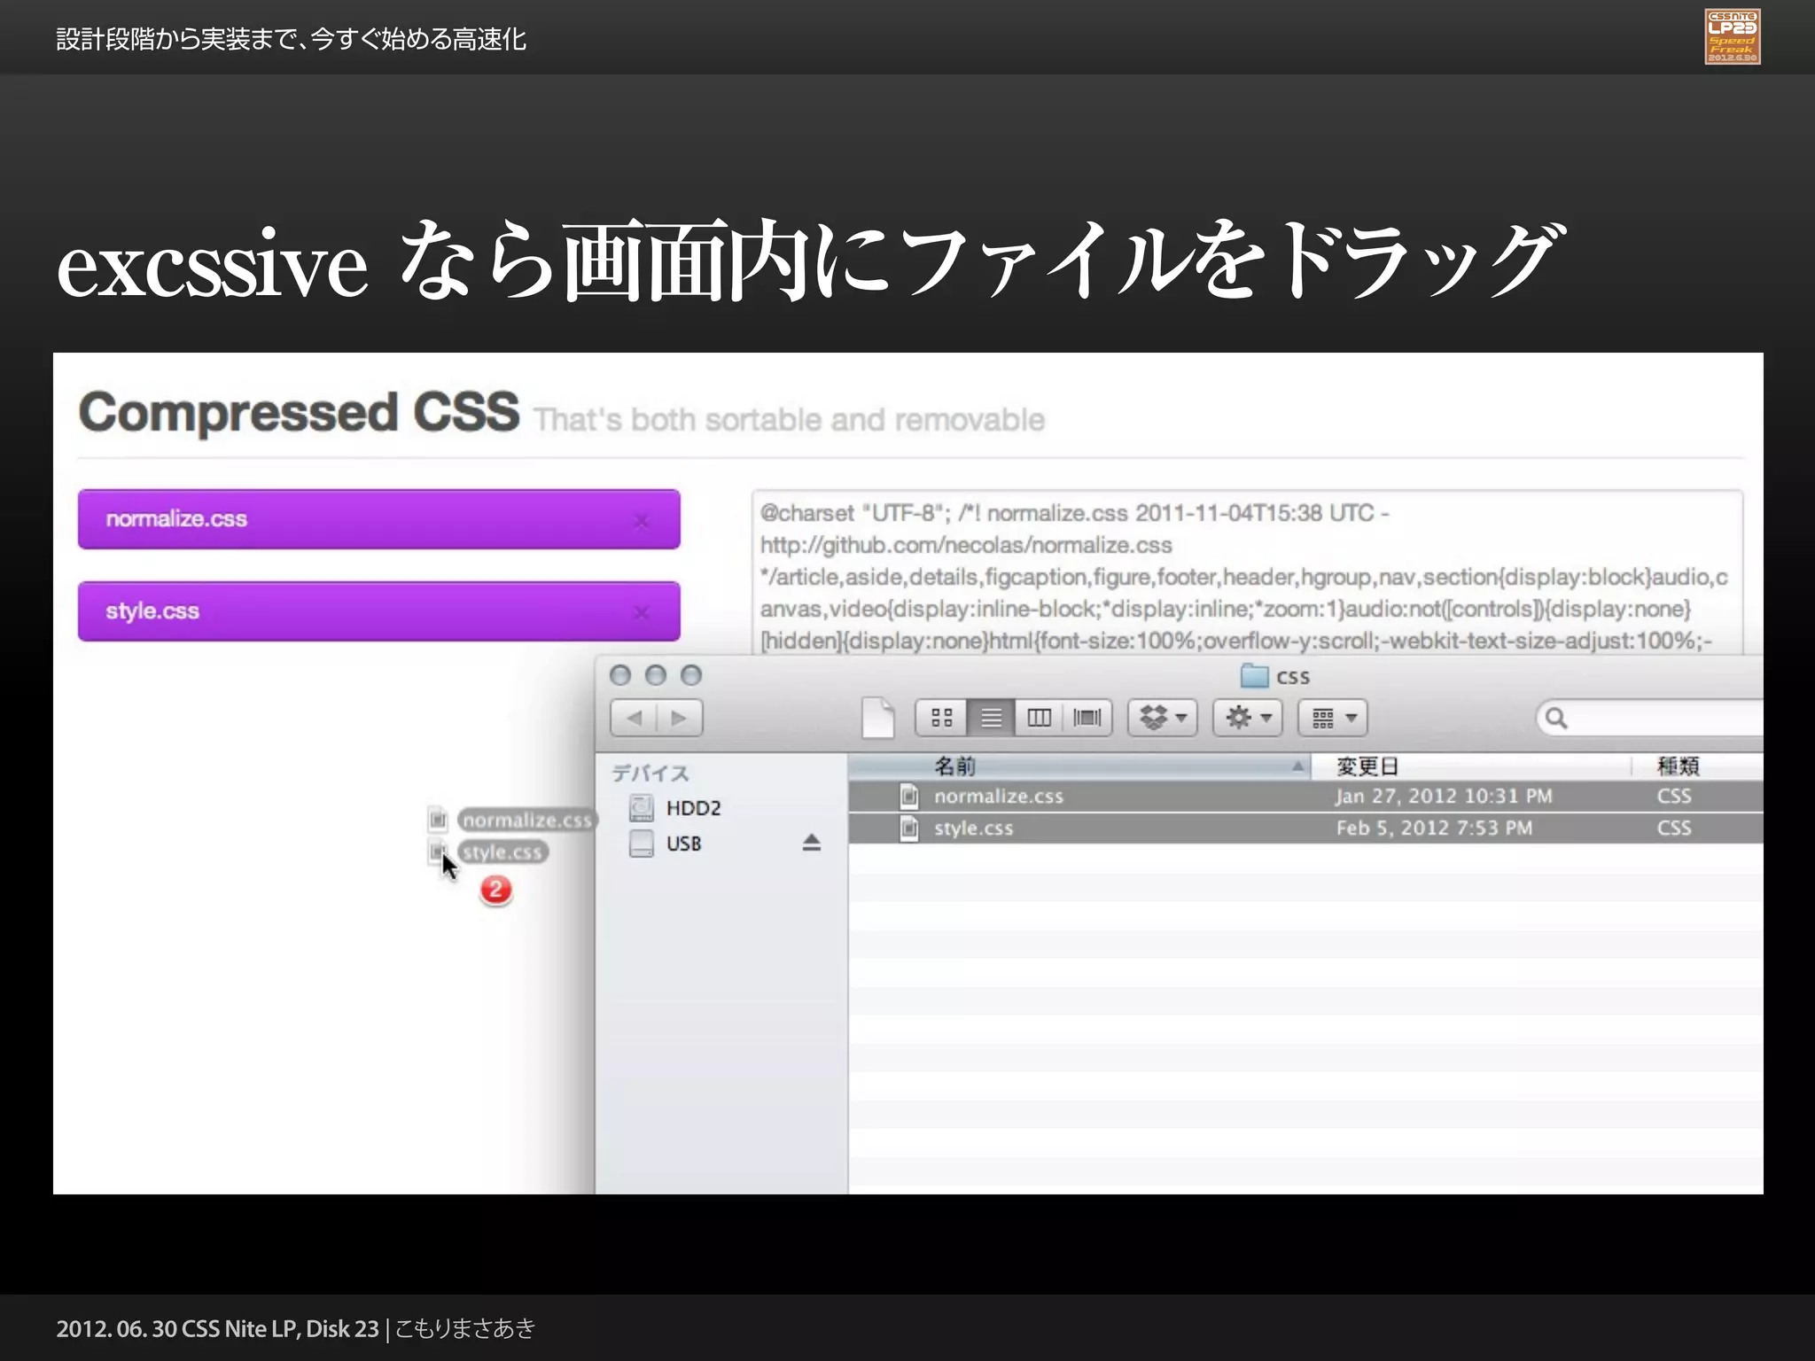Image resolution: width=1815 pixels, height=1361 pixels.
Task: Switch Finder to icon view
Action: [941, 718]
